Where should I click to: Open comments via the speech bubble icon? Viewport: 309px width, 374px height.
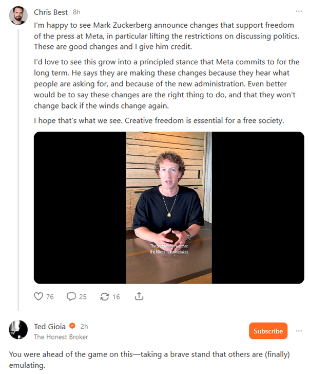(x=71, y=296)
